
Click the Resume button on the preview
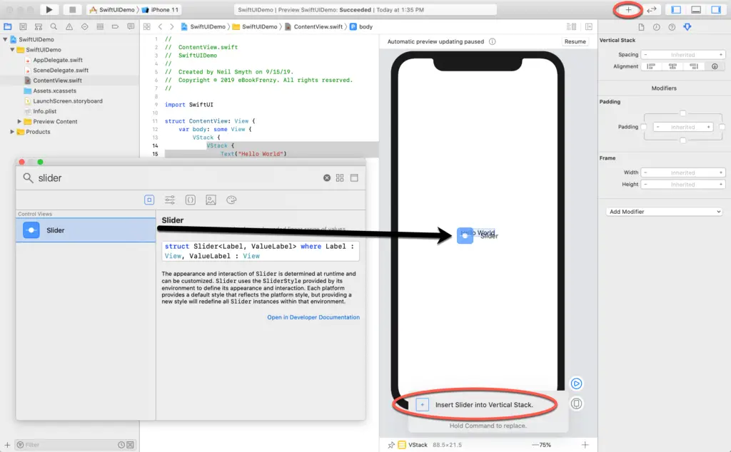[x=575, y=41]
